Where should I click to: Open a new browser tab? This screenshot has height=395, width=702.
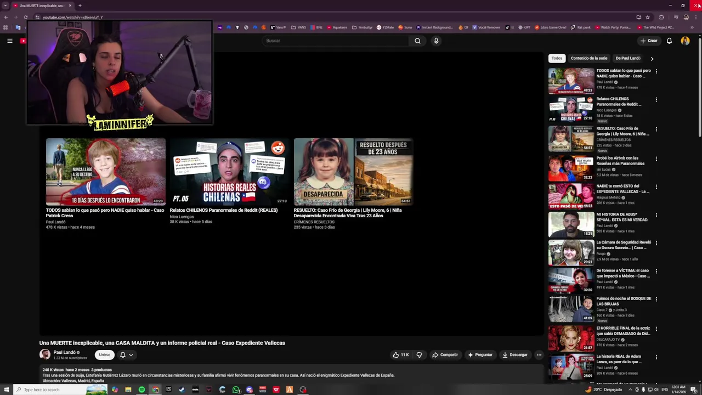[x=80, y=5]
